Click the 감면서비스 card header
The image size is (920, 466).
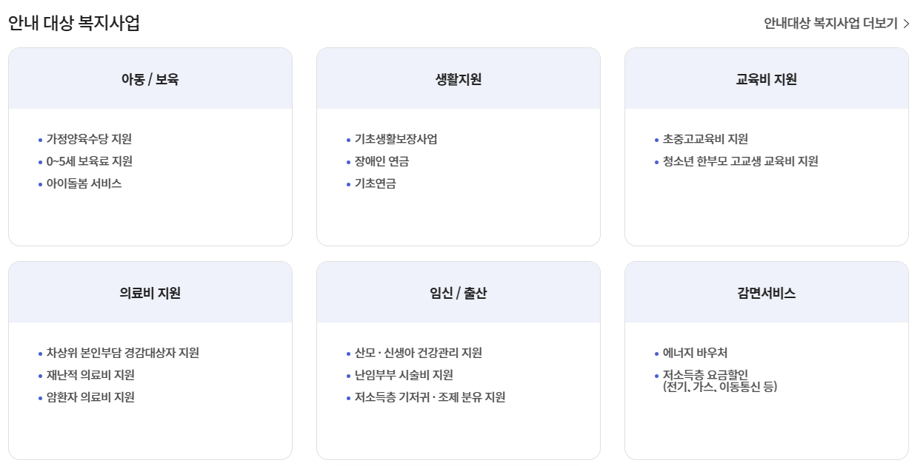[x=767, y=291]
